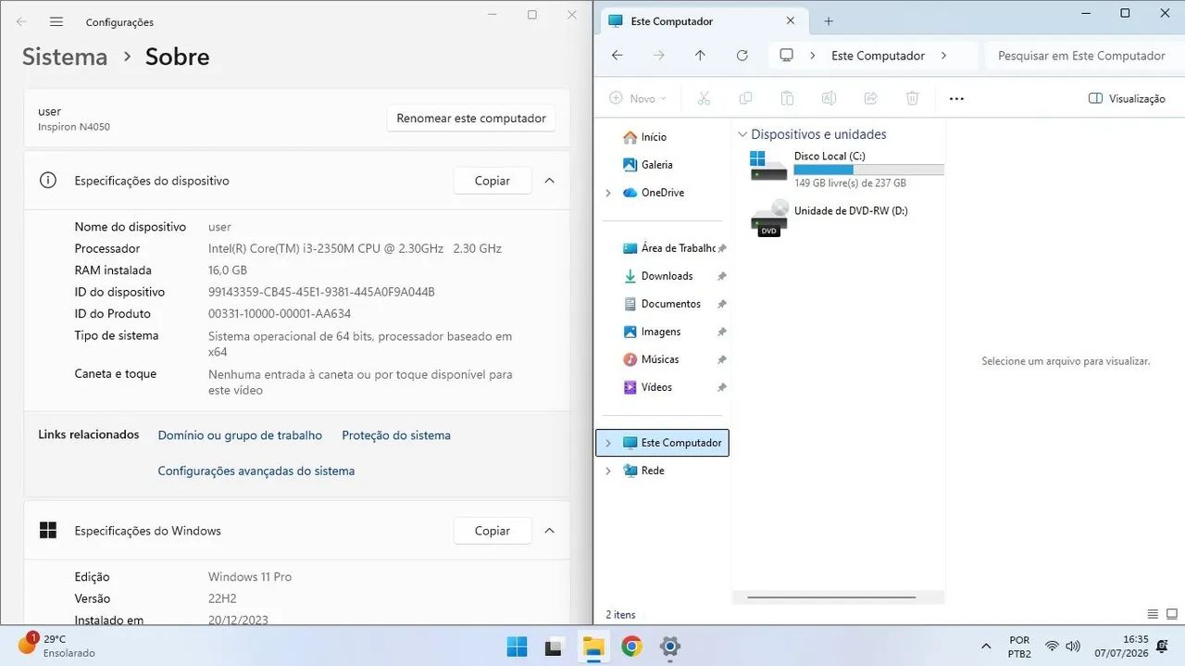Screen dimensions: 1185x666
Task: Collapse the Dispositivos e unidades group
Action: click(742, 134)
